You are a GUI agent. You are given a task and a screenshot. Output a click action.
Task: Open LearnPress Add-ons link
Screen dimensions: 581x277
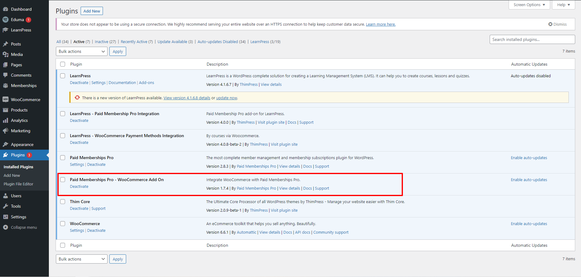pos(147,83)
